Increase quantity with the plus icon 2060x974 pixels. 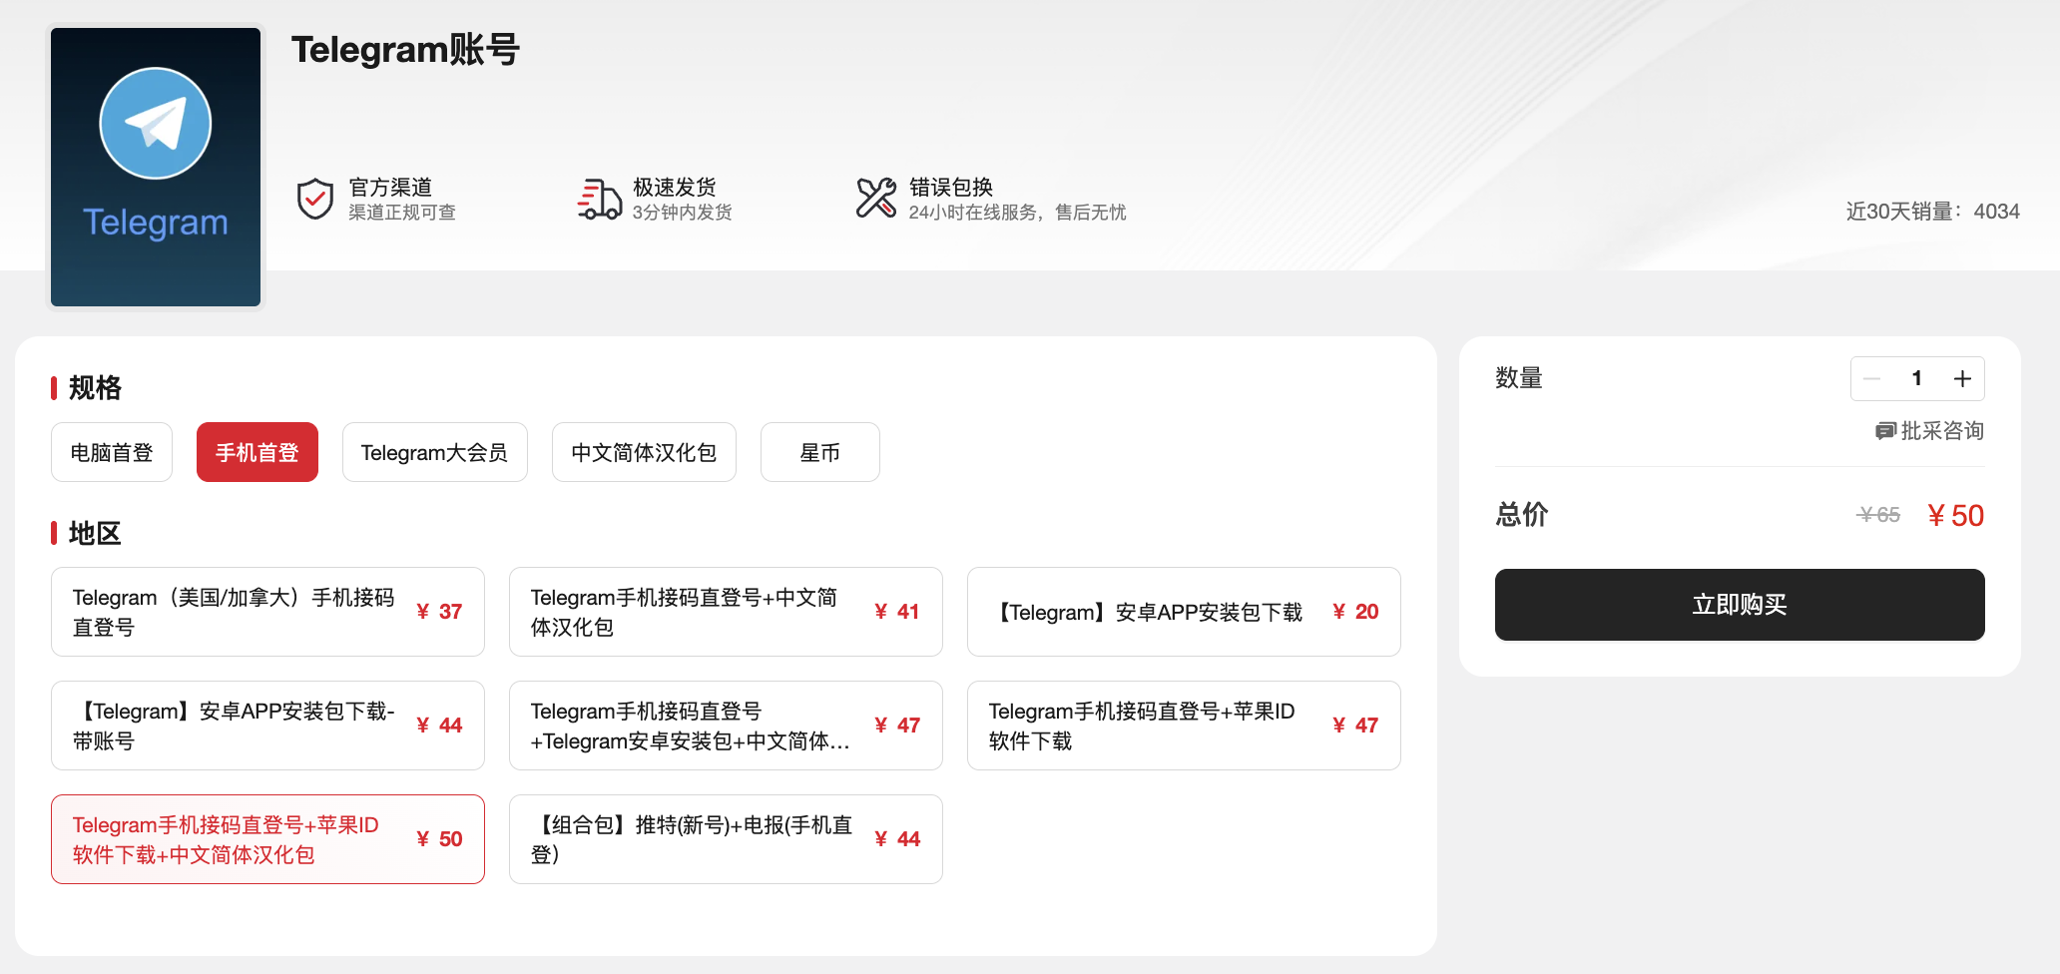tap(1962, 379)
